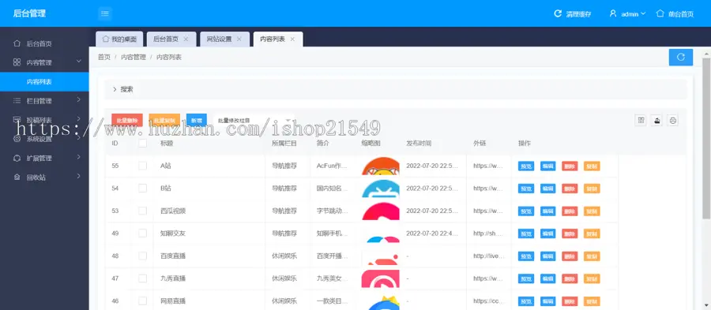Close the 网站设置 tab
This screenshot has height=310, width=711.
(239, 39)
